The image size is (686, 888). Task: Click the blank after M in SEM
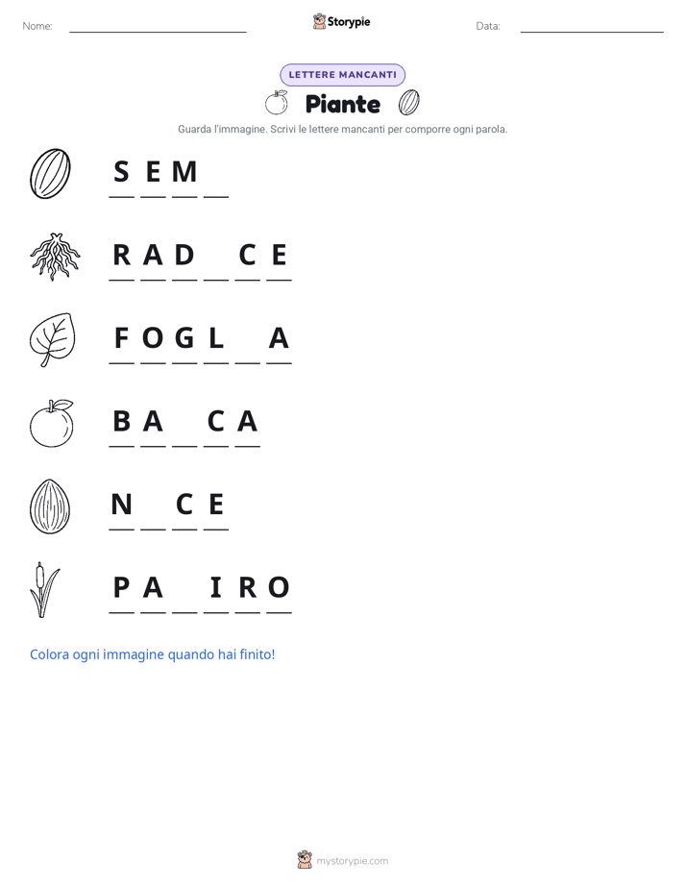216,180
